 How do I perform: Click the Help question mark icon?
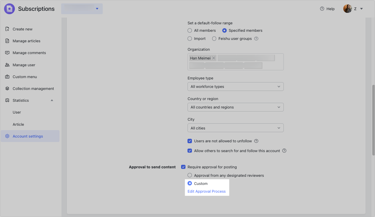(x=322, y=9)
